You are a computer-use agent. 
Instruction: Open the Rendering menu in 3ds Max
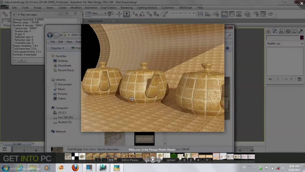[x=127, y=7]
